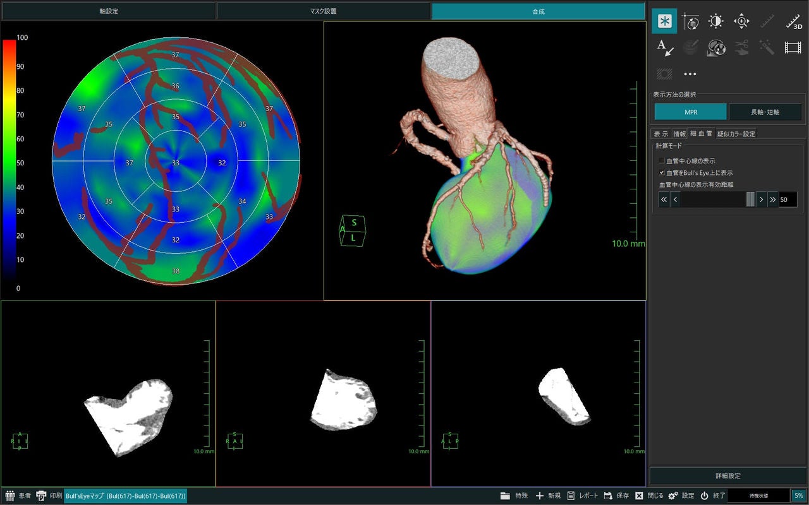Activate the pan and zoom tool
Viewport: 809px width, 505px height.
point(741,21)
